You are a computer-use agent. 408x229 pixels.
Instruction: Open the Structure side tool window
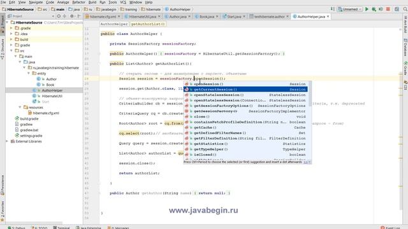click(x=3, y=50)
